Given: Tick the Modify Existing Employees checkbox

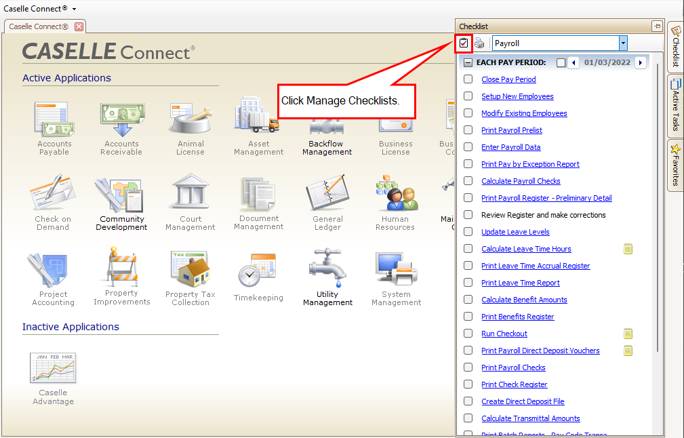Looking at the screenshot, I should pyautogui.click(x=468, y=113).
